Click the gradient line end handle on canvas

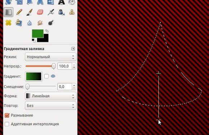tap(159, 120)
